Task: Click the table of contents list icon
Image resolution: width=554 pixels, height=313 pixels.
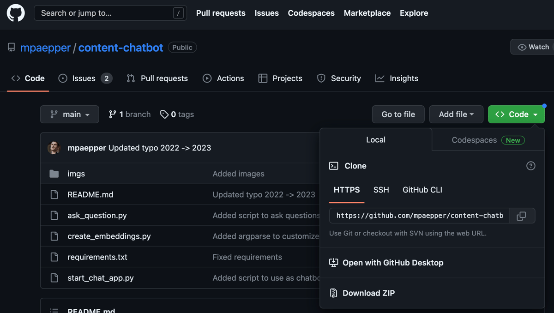Action: 54,311
